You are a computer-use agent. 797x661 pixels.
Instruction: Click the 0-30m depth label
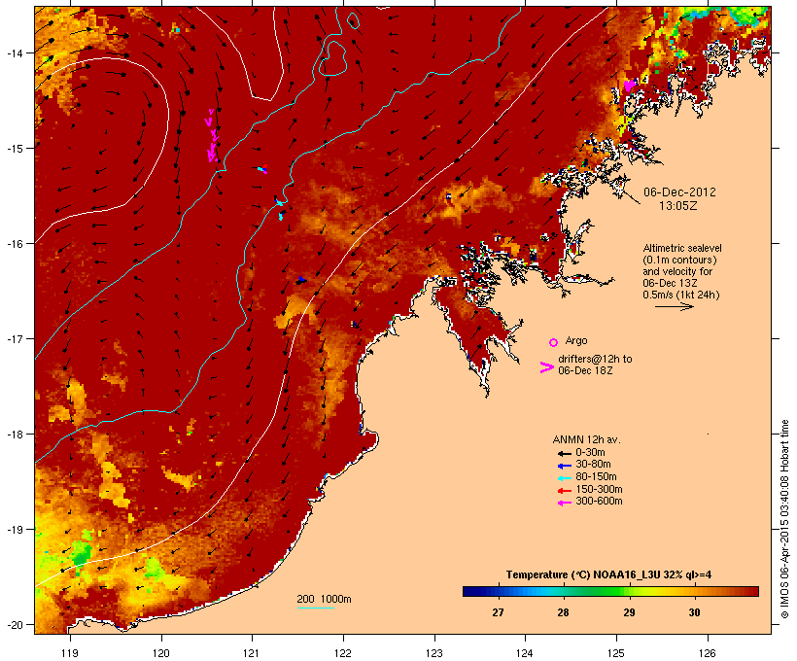[x=590, y=453]
